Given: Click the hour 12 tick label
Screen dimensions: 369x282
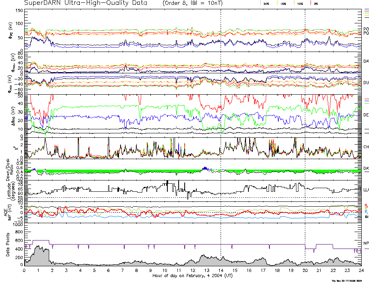Looking at the screenshot, I should pyautogui.click(x=193, y=271).
